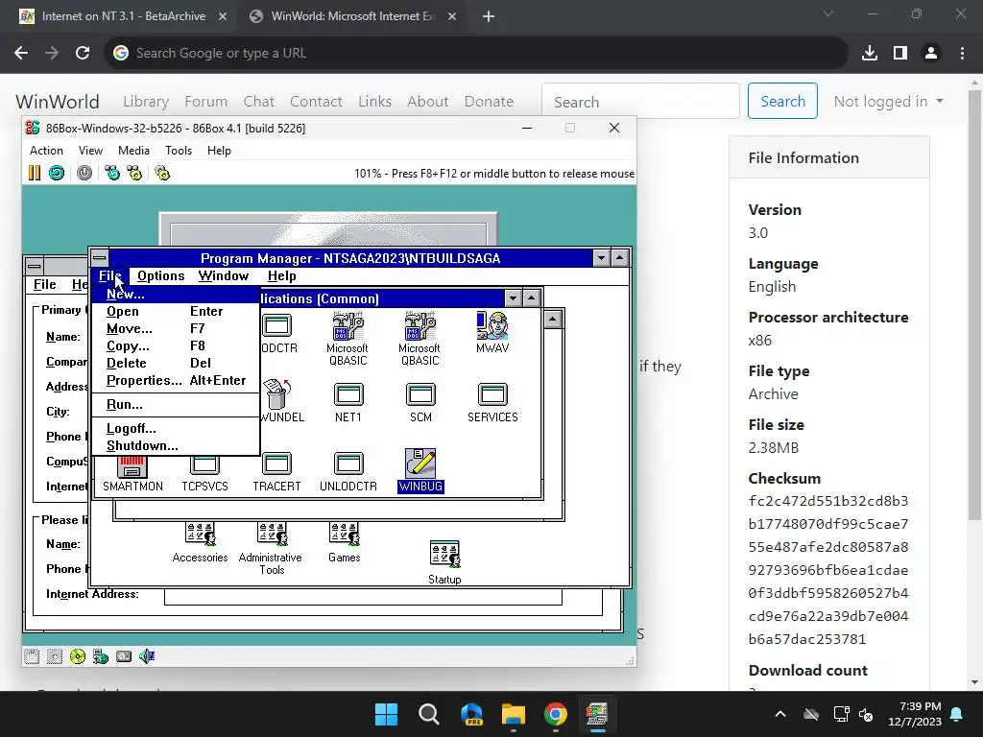Image resolution: width=983 pixels, height=737 pixels.
Task: Focus the Chrome address bar
Action: click(476, 54)
